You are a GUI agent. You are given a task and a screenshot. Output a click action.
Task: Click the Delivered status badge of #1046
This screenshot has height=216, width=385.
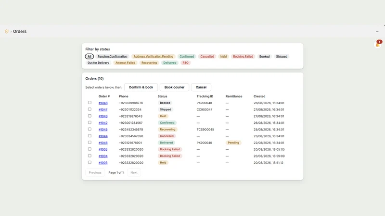coord(166,143)
